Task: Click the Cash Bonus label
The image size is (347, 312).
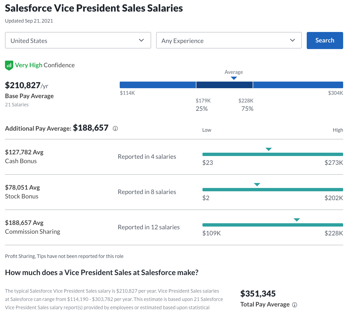Action: pos(21,161)
